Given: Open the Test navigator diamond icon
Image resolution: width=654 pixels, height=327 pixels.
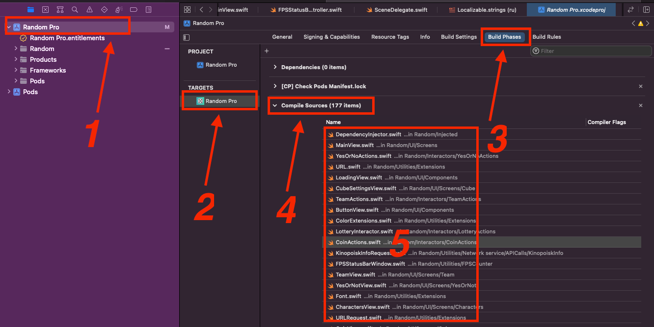Looking at the screenshot, I should click(x=104, y=9).
